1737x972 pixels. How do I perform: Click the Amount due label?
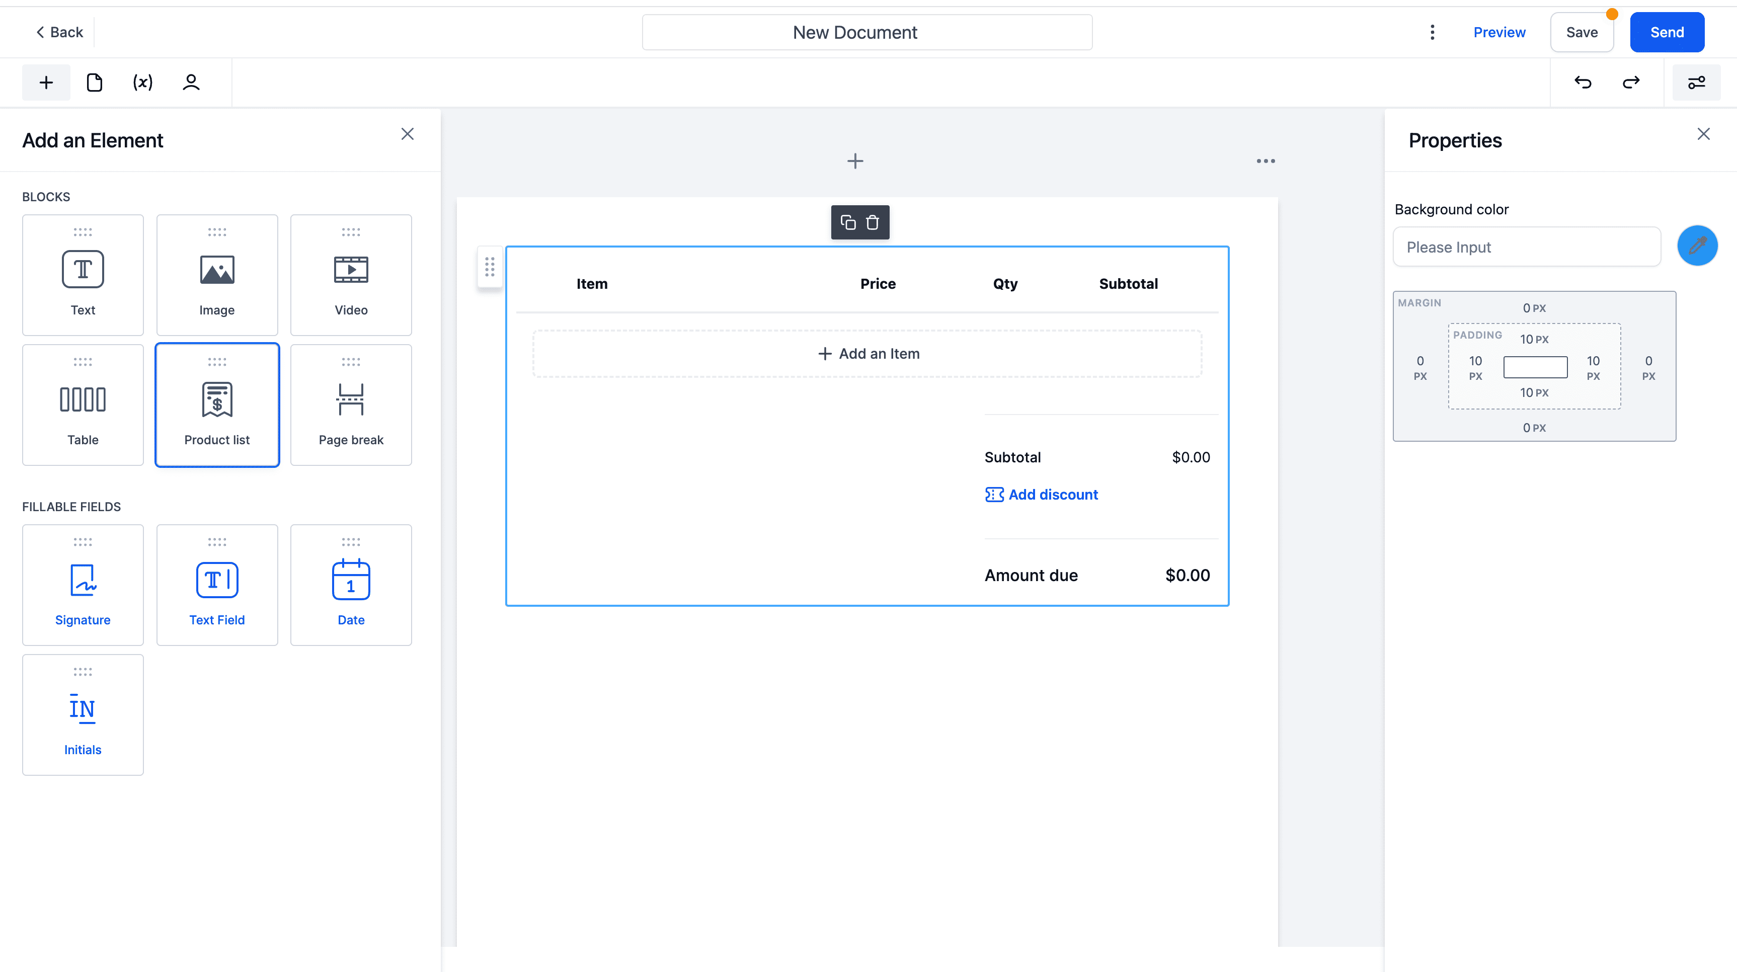tap(1031, 576)
